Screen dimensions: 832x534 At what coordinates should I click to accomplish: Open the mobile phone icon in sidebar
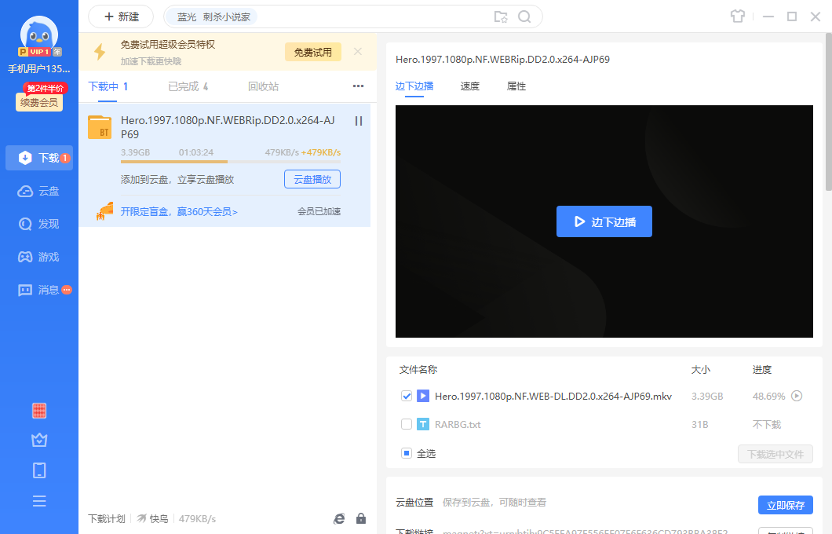point(38,470)
